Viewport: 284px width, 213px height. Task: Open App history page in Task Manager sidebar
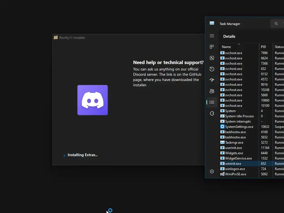(x=212, y=69)
